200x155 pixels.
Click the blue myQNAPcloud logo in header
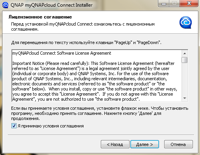tap(185, 22)
